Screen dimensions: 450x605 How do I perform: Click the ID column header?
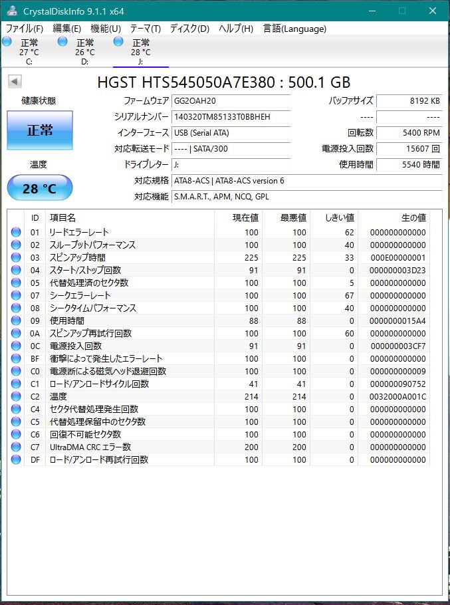pyautogui.click(x=35, y=217)
